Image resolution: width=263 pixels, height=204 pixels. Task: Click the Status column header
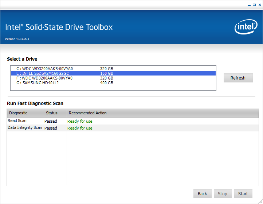55,113
